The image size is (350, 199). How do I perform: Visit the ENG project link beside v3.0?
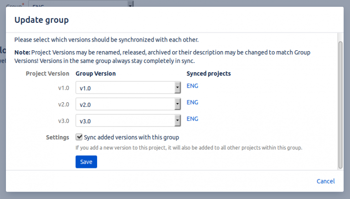click(192, 119)
